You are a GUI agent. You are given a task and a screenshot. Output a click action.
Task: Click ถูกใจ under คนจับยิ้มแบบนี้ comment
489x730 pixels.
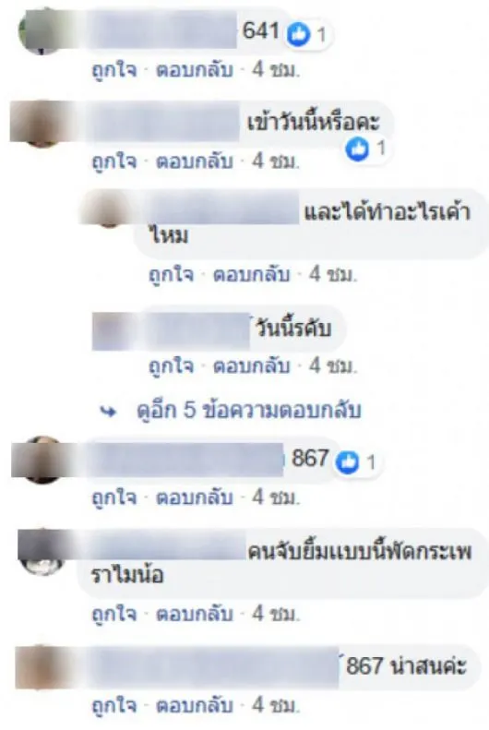pyautogui.click(x=114, y=614)
